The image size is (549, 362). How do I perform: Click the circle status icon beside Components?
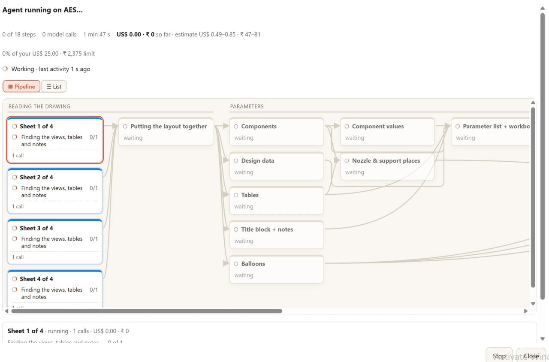tap(236, 127)
